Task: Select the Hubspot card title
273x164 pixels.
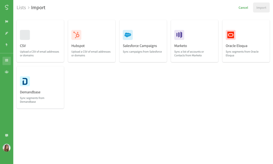Action: click(78, 46)
